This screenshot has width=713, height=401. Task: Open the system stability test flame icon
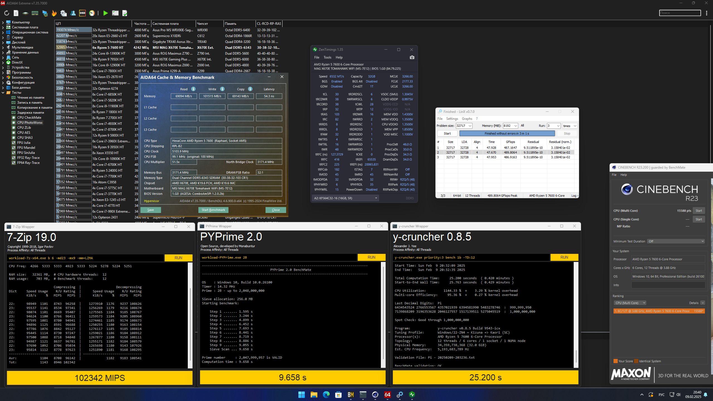[54, 13]
